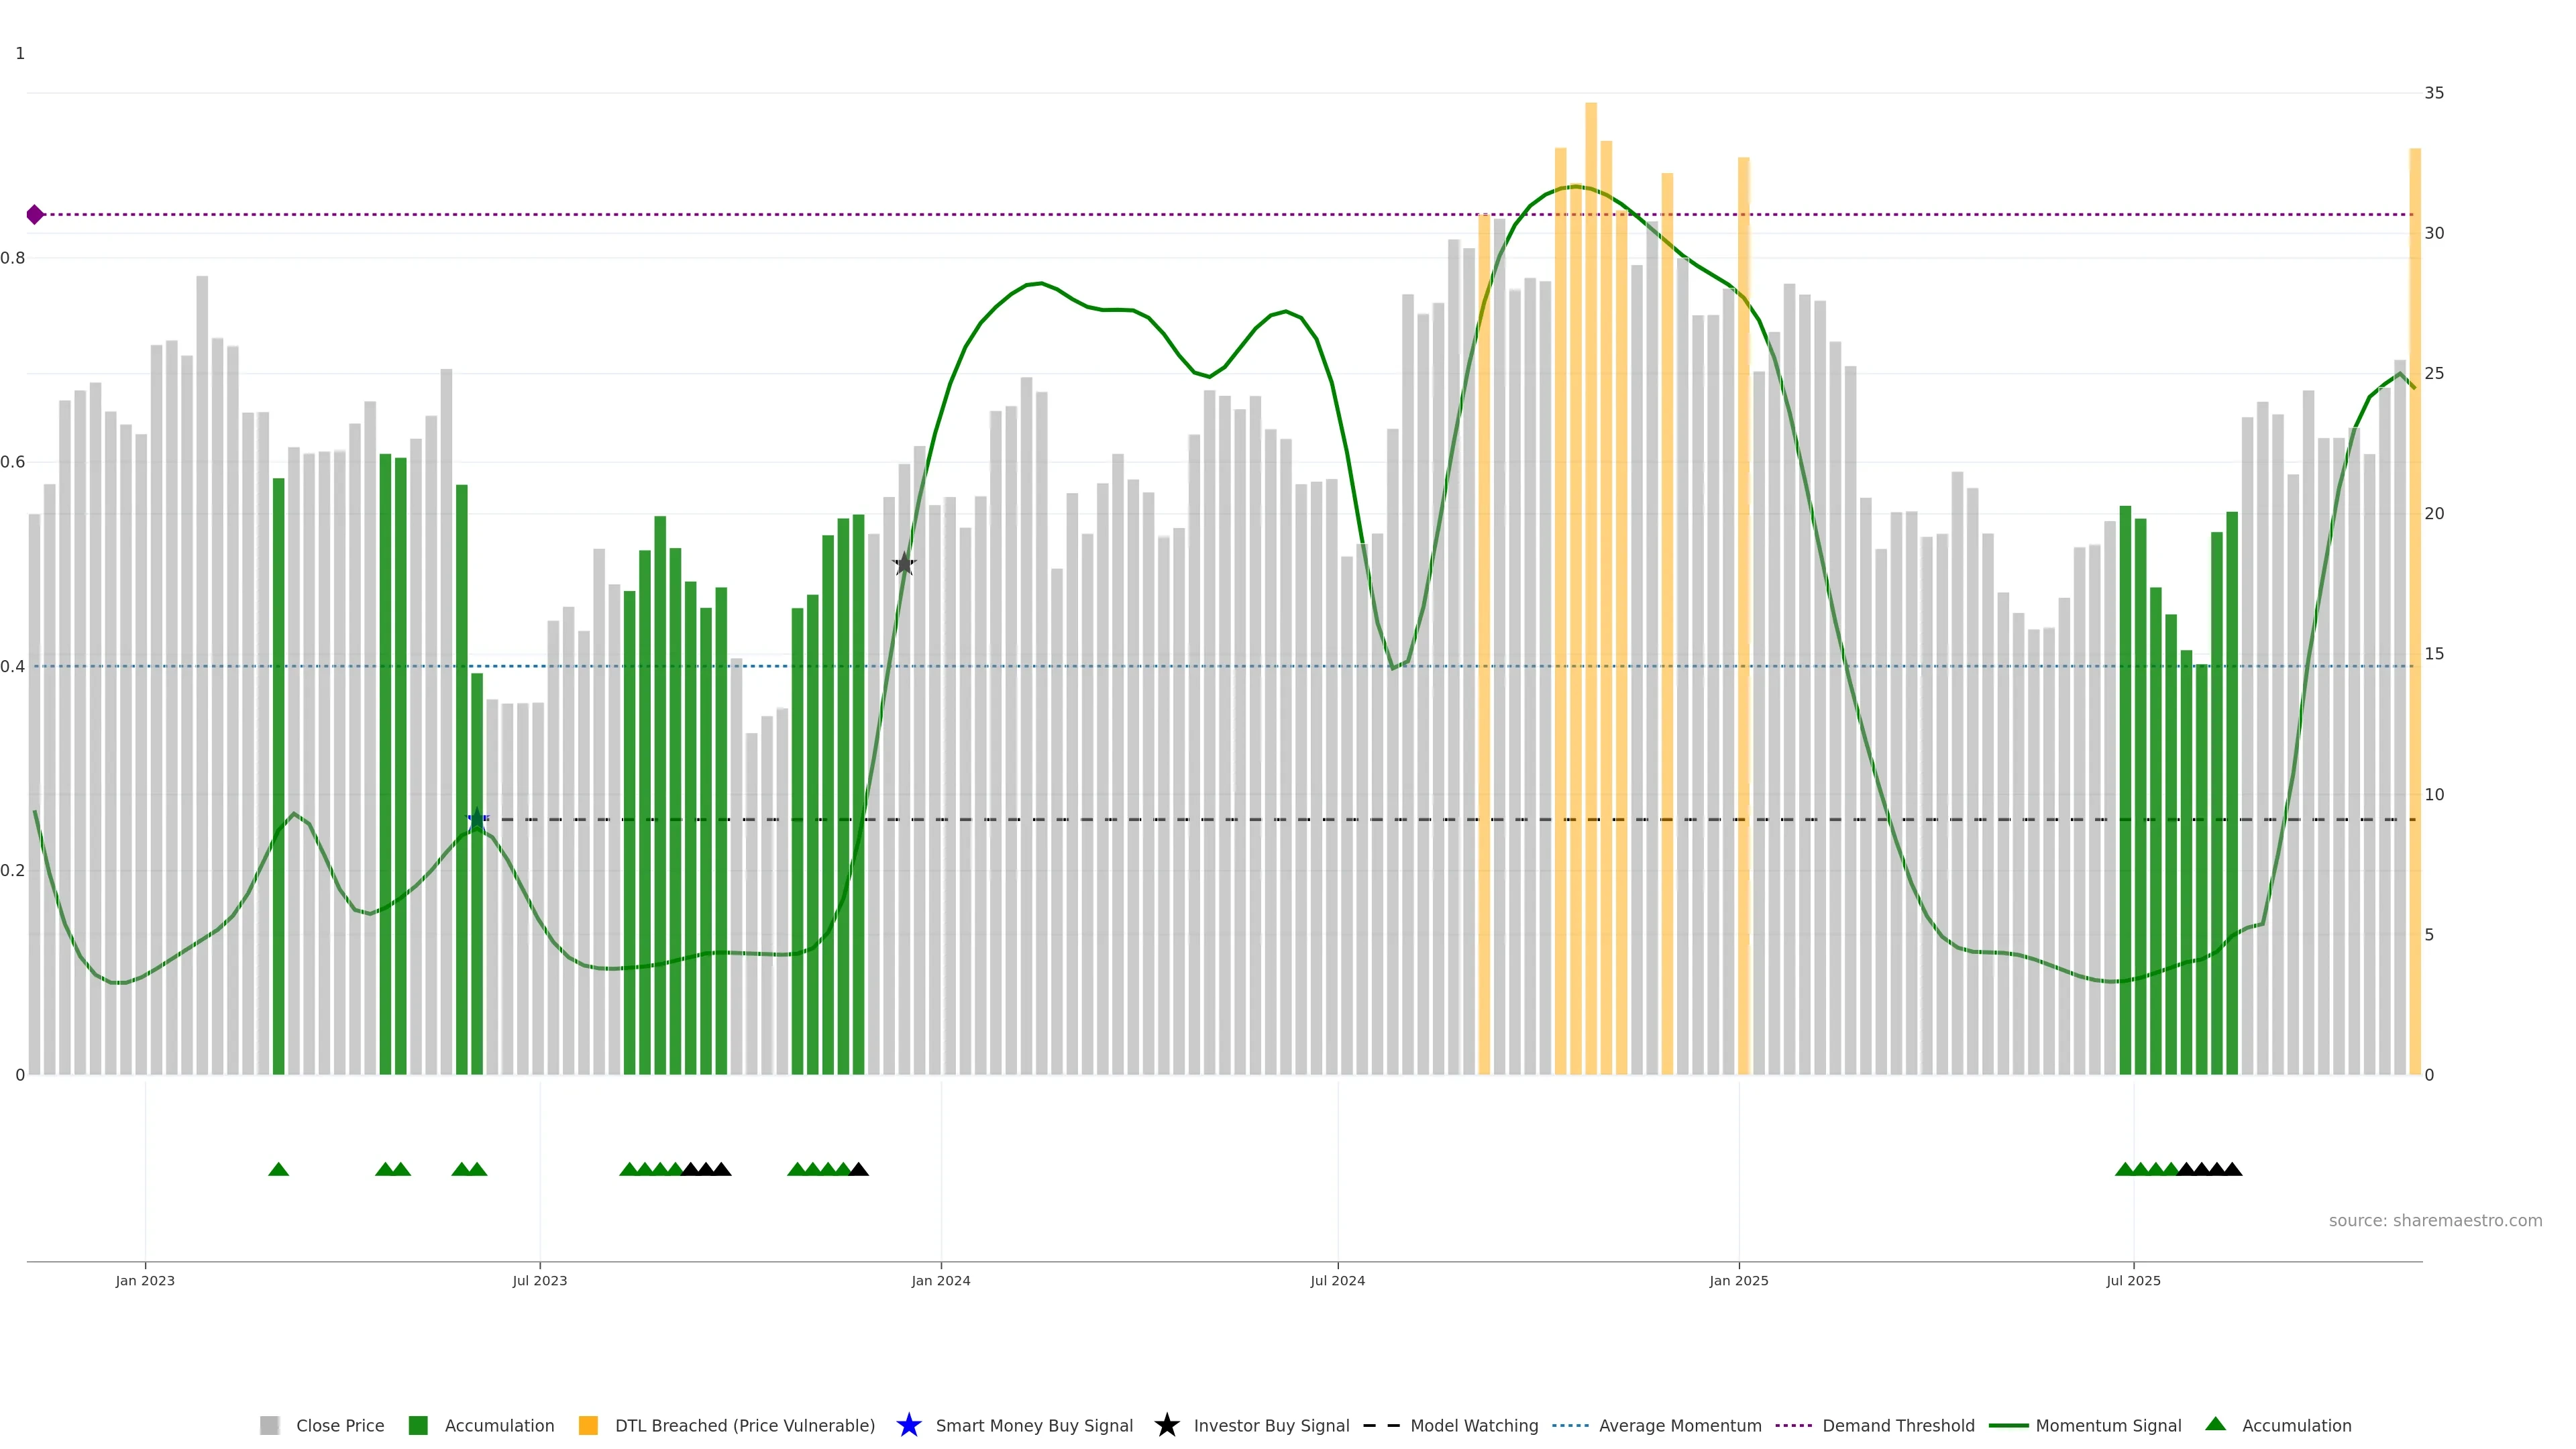Click the gray star marker on the chart near Jan 2024

(904, 564)
